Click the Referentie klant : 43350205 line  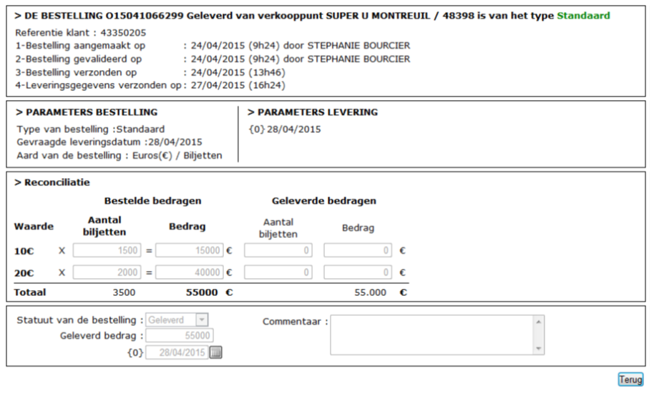pyautogui.click(x=81, y=32)
